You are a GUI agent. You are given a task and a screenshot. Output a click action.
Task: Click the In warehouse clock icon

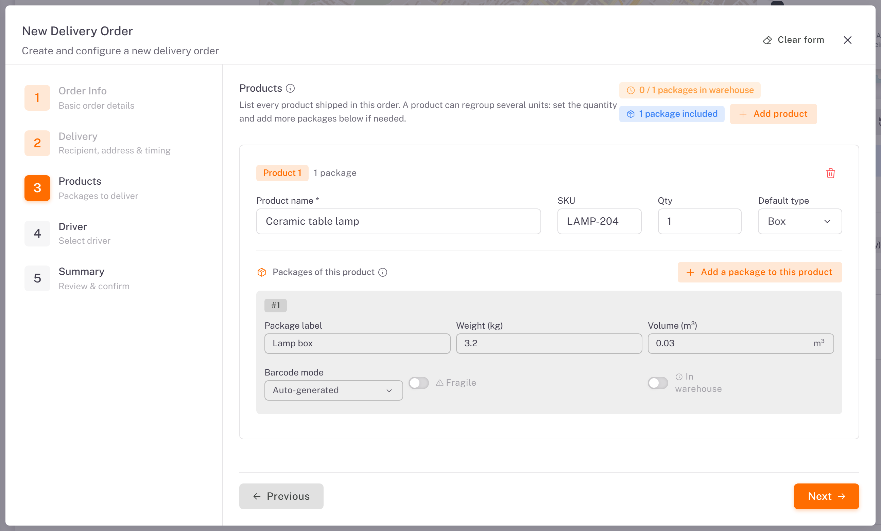point(679,377)
